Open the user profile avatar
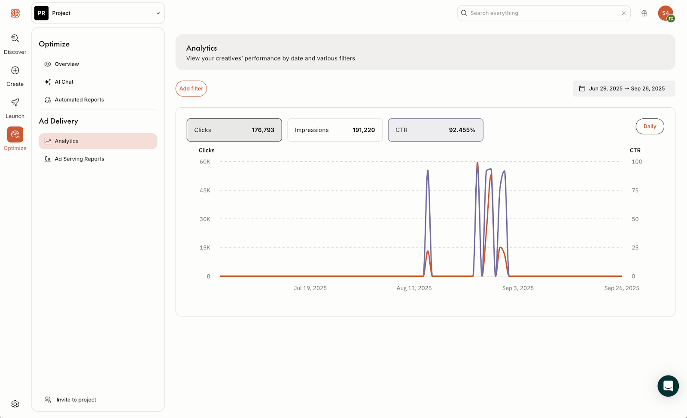The width and height of the screenshot is (687, 418). point(665,13)
